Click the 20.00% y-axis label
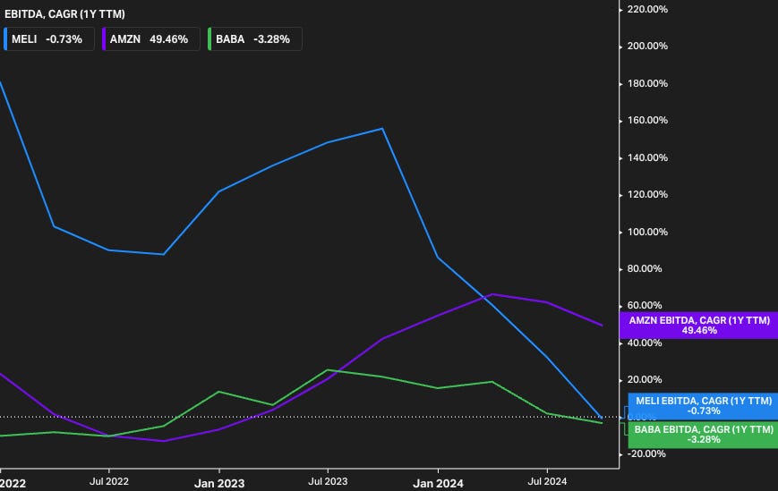 coord(645,379)
